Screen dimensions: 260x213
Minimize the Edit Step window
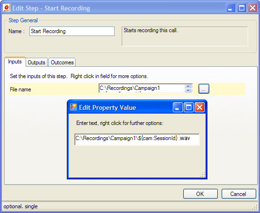coord(231,8)
